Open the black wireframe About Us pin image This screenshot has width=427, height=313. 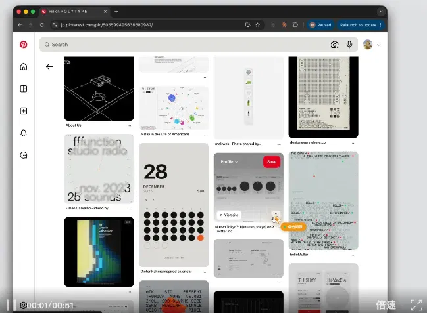(99, 89)
